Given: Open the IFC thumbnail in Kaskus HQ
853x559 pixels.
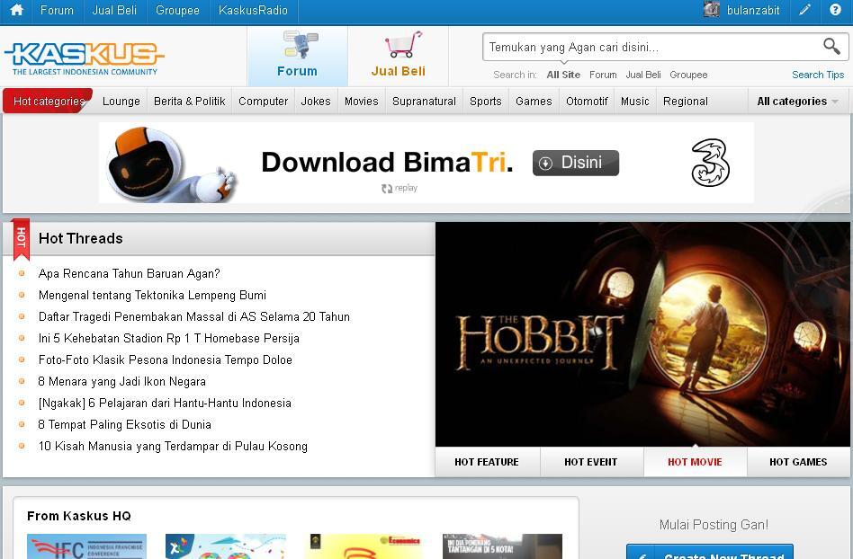Looking at the screenshot, I should (x=86, y=546).
